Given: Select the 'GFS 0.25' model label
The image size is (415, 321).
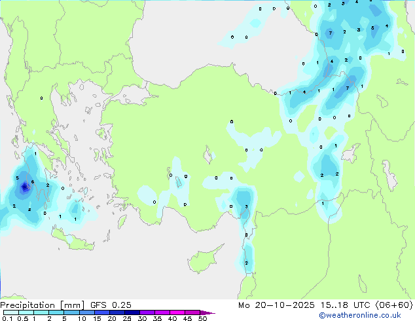Looking at the screenshot, I should pos(111,305).
